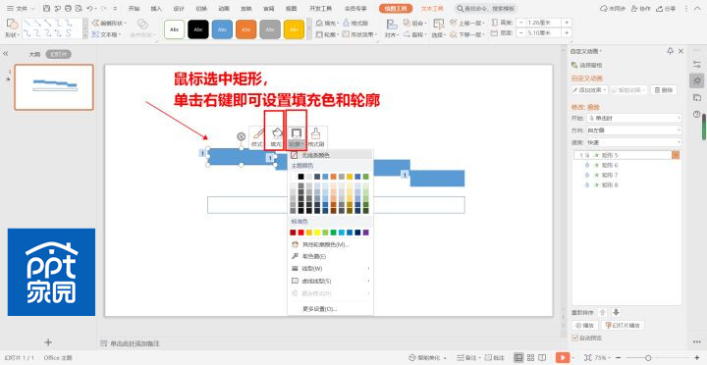The width and height of the screenshot is (707, 365).
Task: Open 虚线线型(S) dash type submenu
Action: pos(330,281)
